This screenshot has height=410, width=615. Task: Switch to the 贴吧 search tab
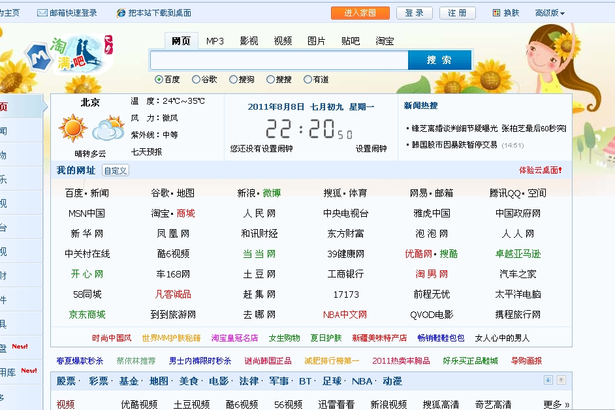(x=351, y=40)
